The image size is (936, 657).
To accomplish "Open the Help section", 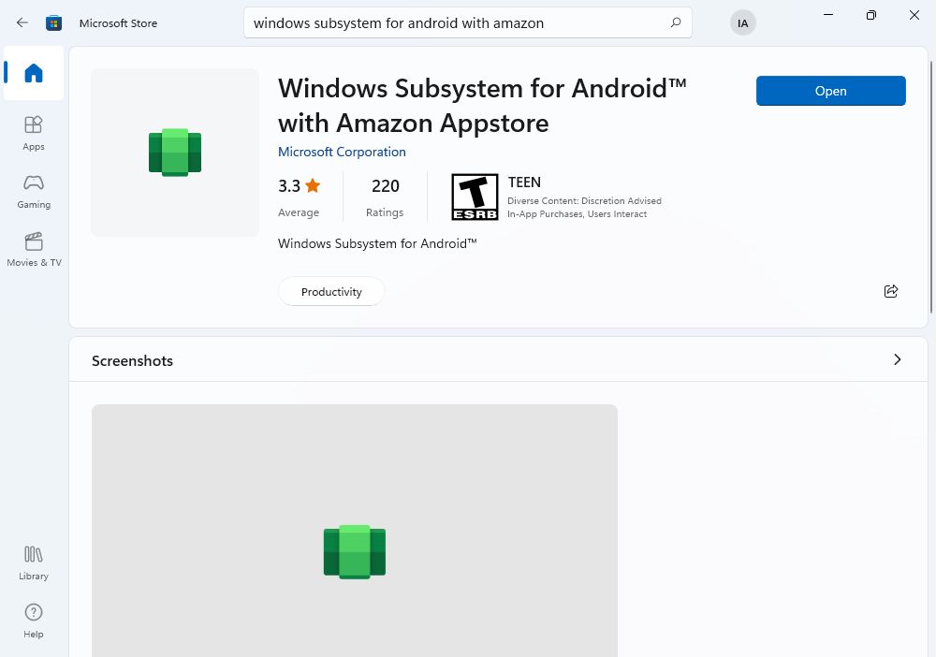I will coord(33,621).
